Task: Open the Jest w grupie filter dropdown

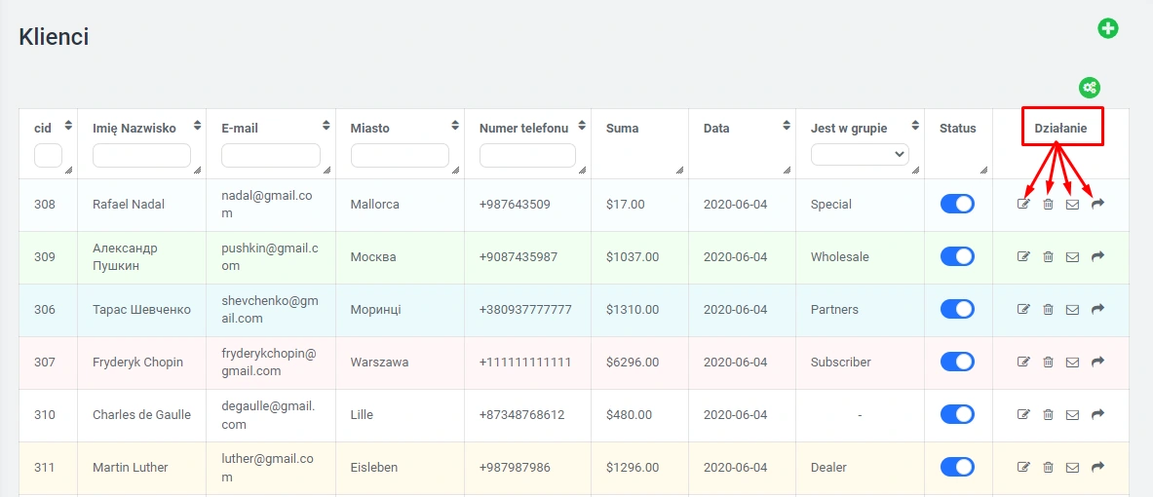Action: pos(859,154)
